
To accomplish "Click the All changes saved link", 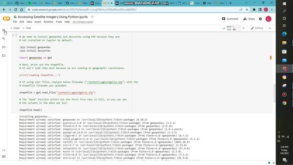I will (x=83, y=22).
